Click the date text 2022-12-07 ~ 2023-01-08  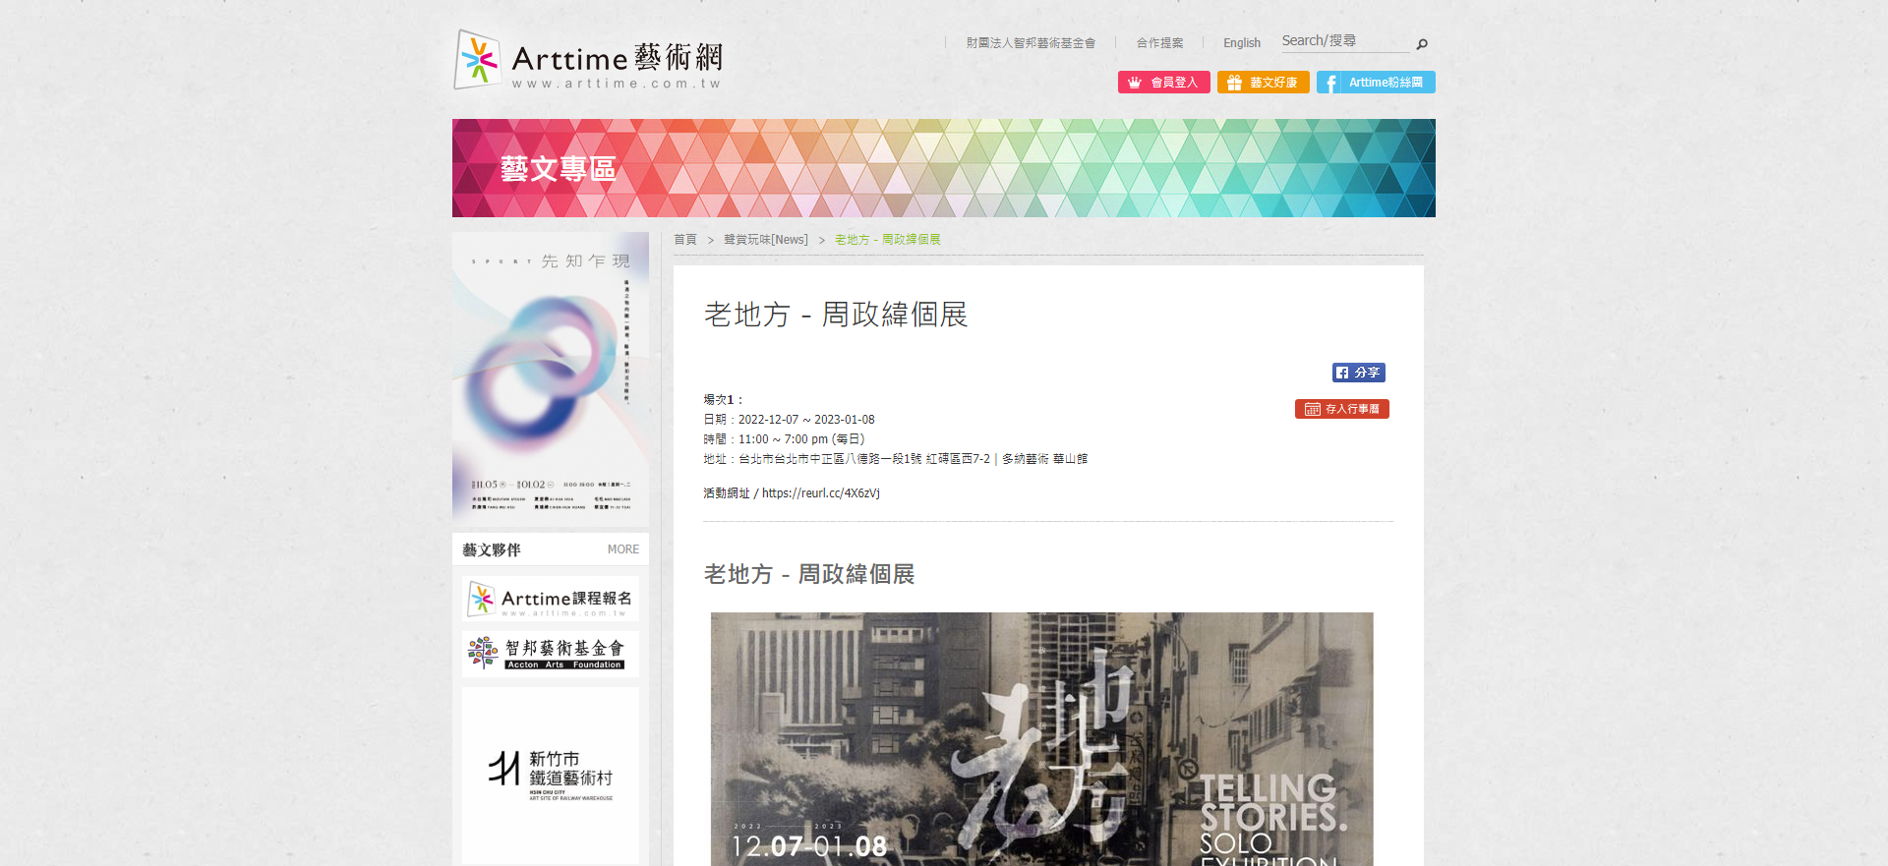tap(806, 420)
